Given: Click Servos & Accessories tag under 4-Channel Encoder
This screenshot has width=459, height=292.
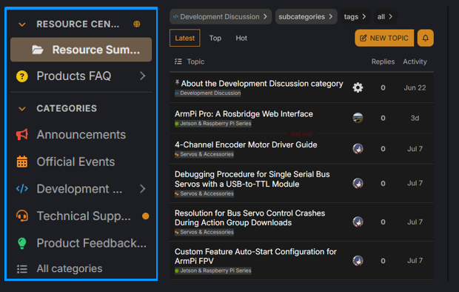Looking at the screenshot, I should pos(204,154).
